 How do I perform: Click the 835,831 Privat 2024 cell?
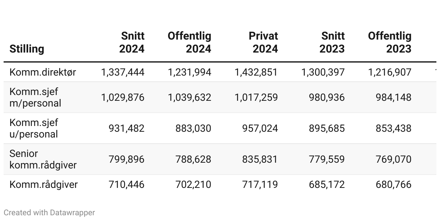[x=260, y=159]
